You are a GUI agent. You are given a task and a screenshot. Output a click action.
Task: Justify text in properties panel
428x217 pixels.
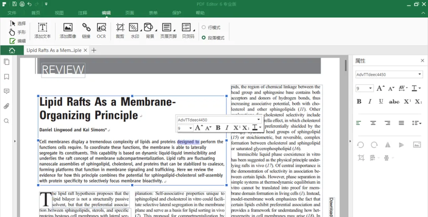pyautogui.click(x=401, y=123)
